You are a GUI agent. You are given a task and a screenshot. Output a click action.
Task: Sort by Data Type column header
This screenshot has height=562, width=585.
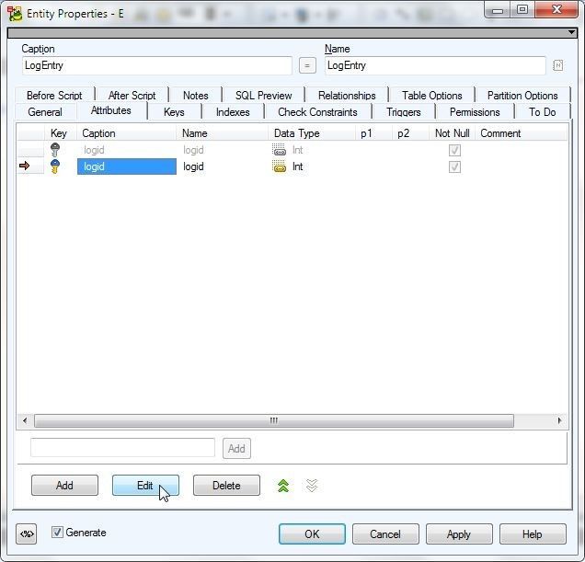click(x=312, y=133)
